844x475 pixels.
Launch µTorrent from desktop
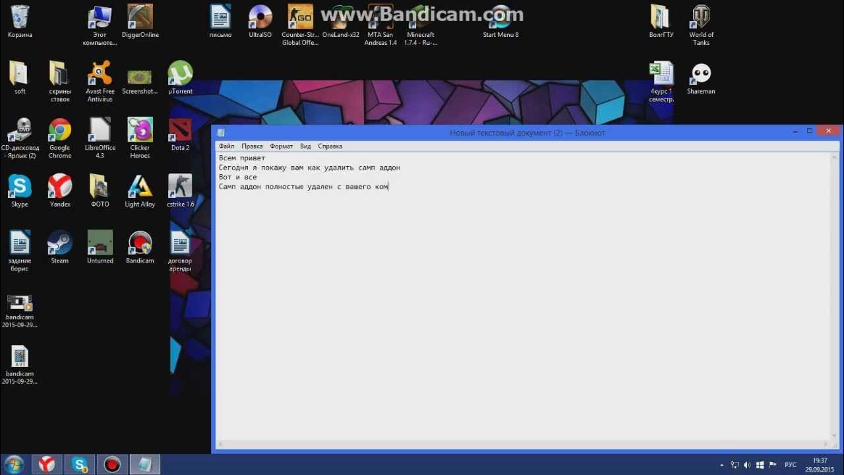(180, 78)
